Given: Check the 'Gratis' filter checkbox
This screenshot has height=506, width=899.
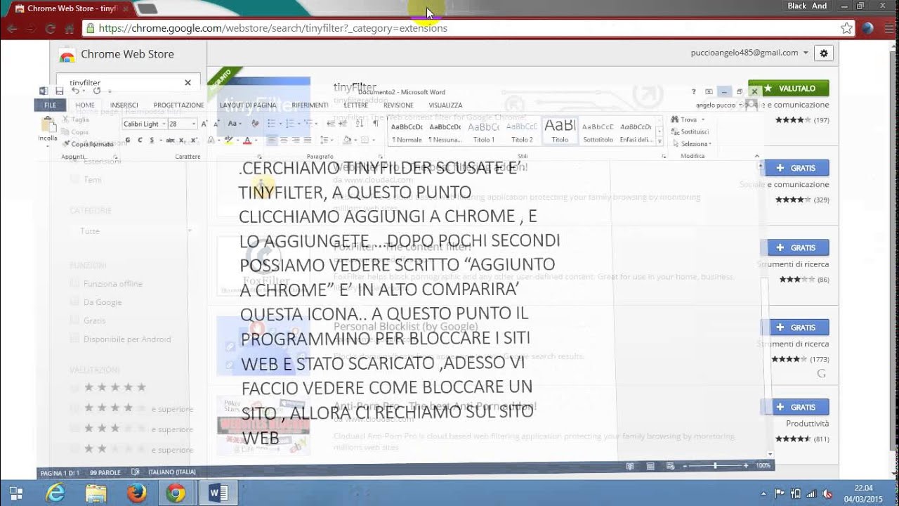Looking at the screenshot, I should coord(74,320).
